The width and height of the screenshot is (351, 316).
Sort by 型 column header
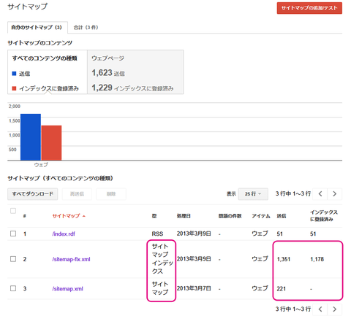[x=154, y=216]
